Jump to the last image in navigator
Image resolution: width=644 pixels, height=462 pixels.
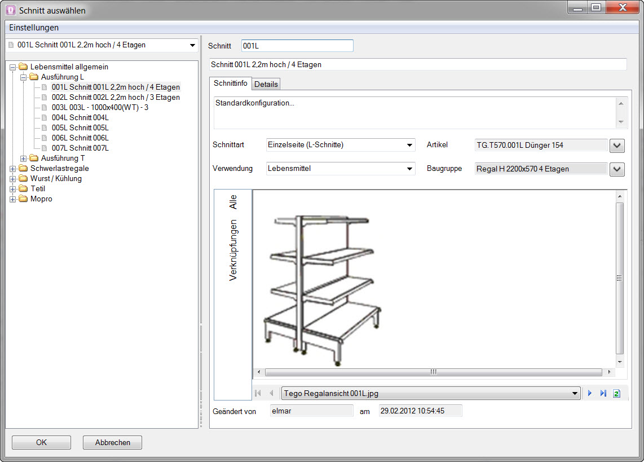(x=603, y=393)
